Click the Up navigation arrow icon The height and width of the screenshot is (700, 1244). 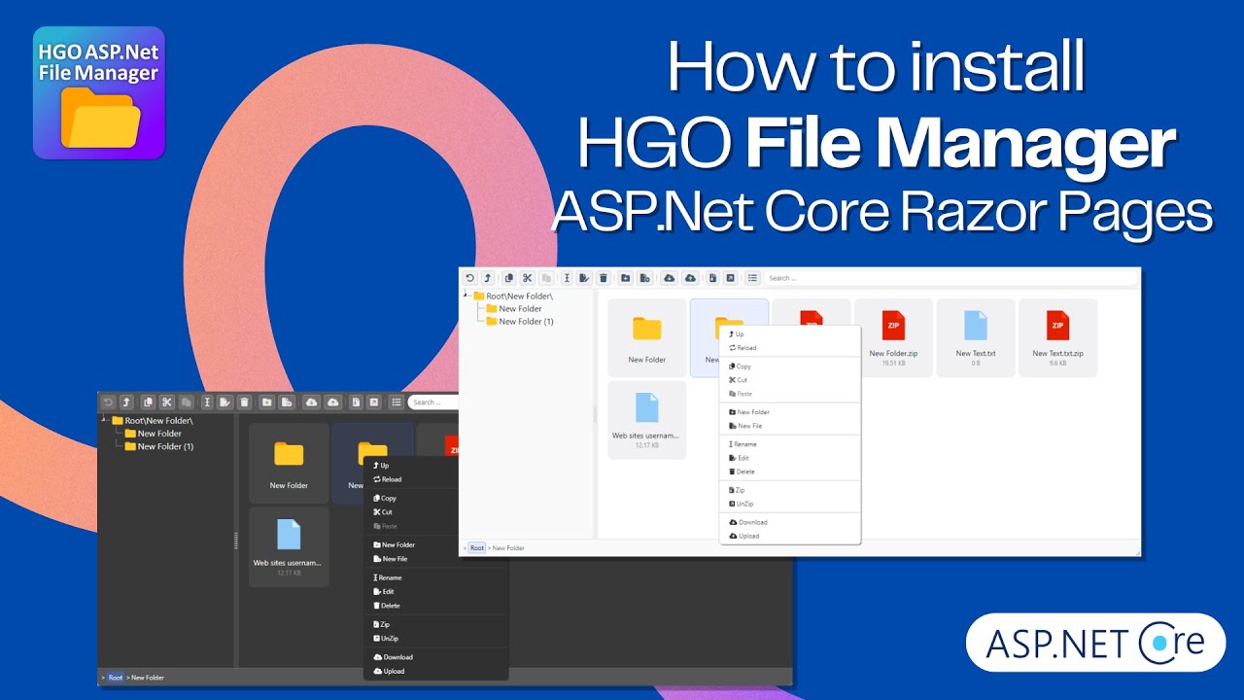(x=487, y=277)
